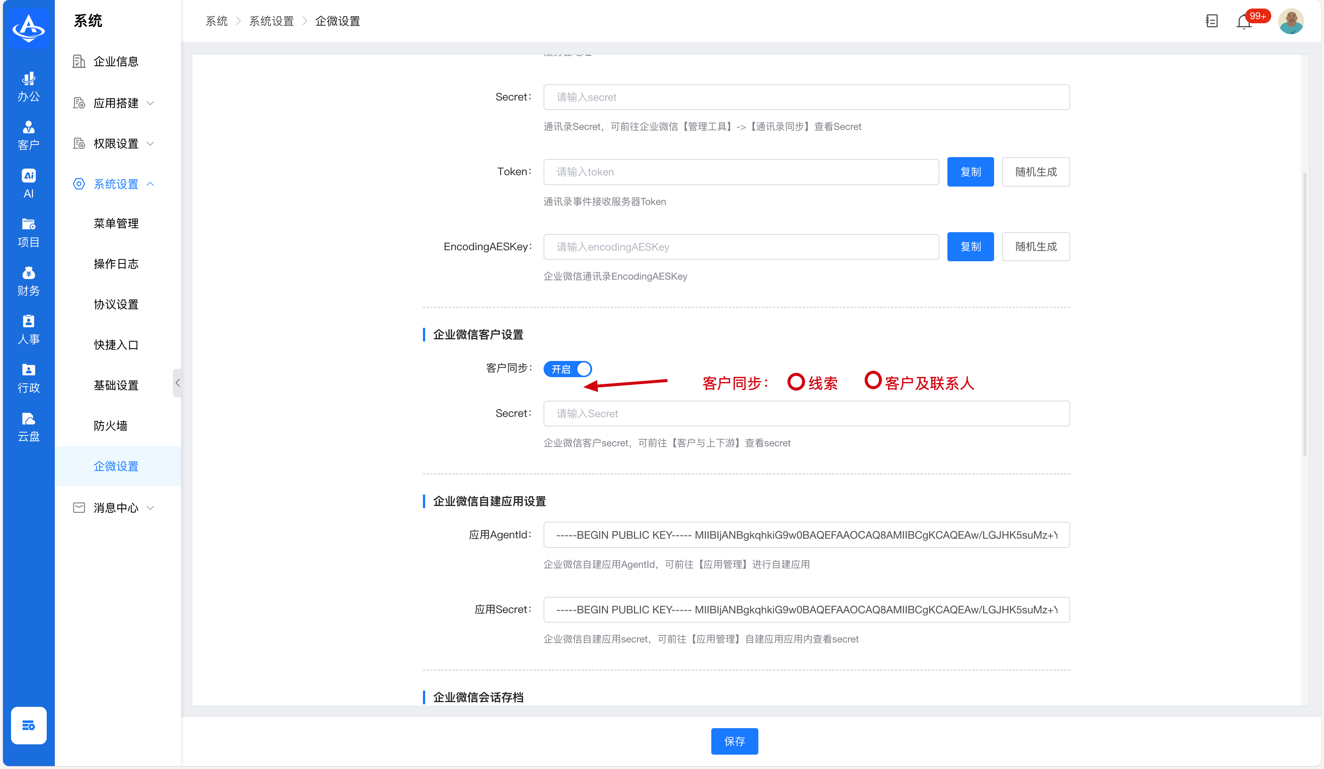Open the 菜单管理 menu item
This screenshot has height=769, width=1324.
click(x=115, y=223)
